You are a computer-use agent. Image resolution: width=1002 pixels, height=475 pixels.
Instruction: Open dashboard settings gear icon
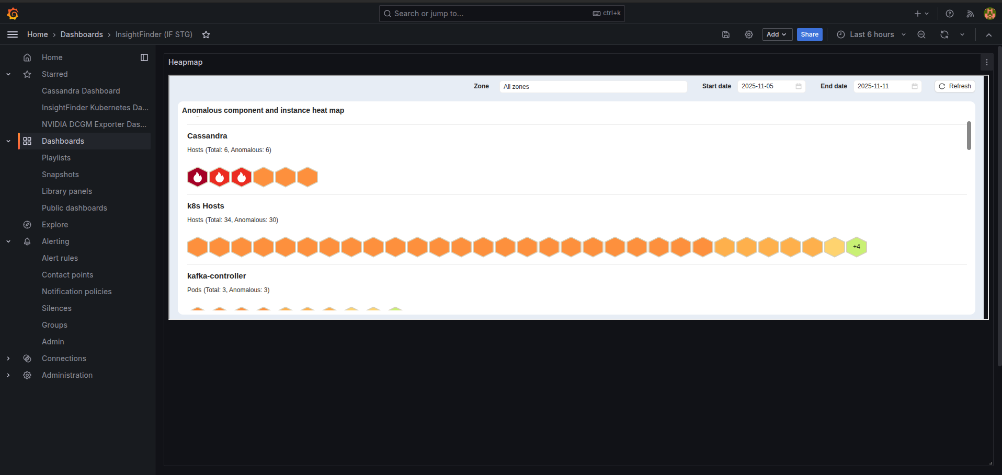point(749,34)
